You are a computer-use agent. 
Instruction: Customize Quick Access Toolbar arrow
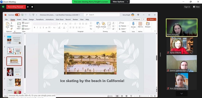pos(36,15)
